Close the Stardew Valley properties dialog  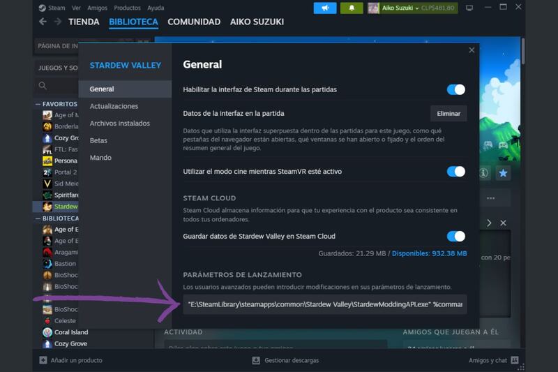[x=472, y=50]
